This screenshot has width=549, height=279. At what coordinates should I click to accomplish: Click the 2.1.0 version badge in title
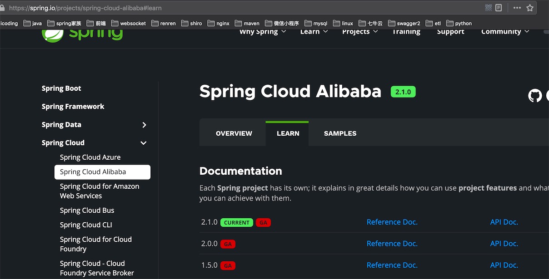tap(403, 92)
